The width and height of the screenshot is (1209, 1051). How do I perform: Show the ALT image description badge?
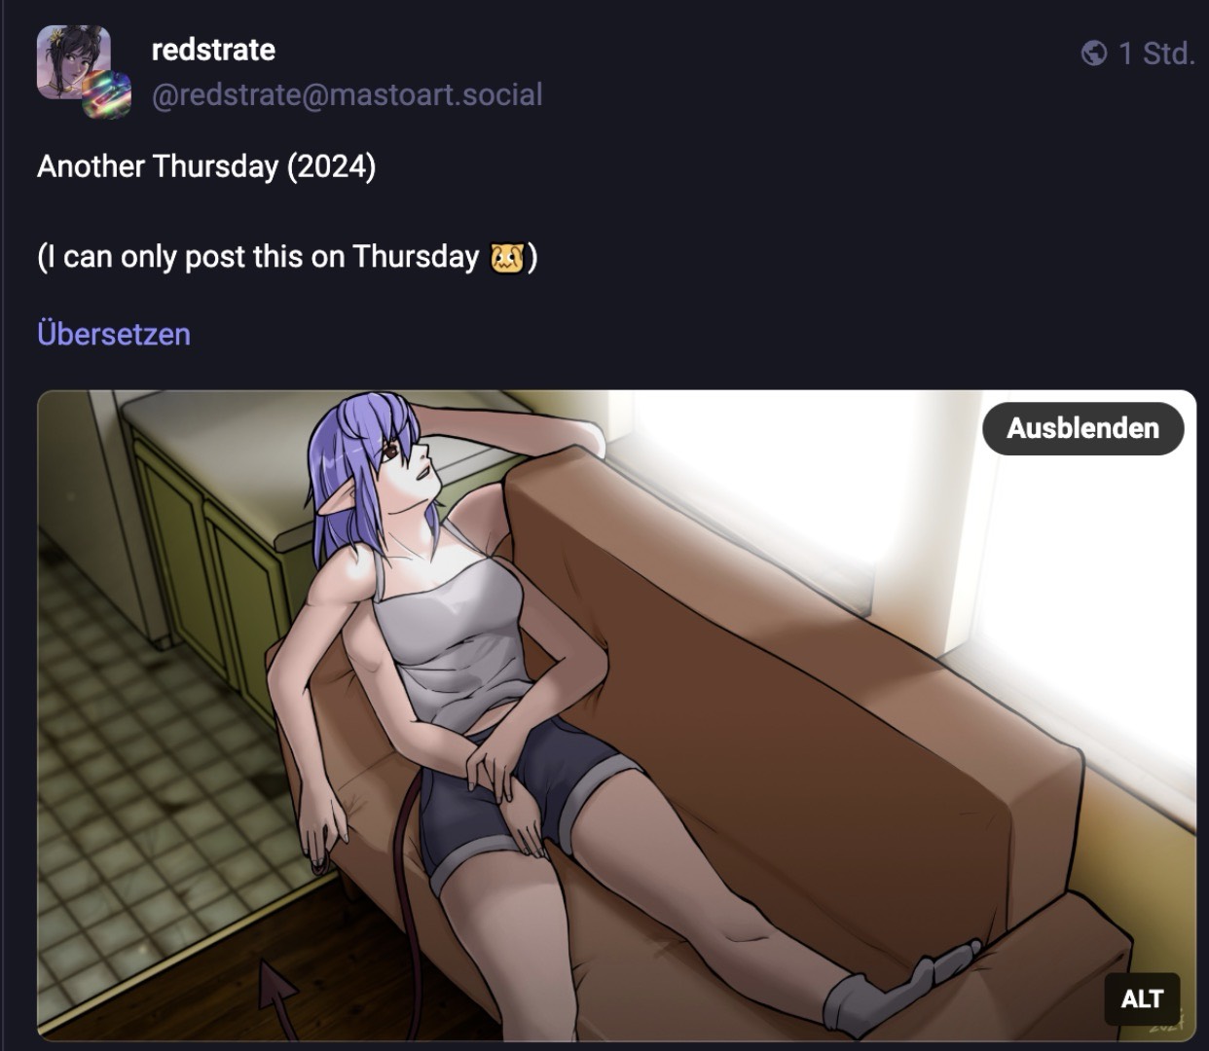pos(1142,998)
